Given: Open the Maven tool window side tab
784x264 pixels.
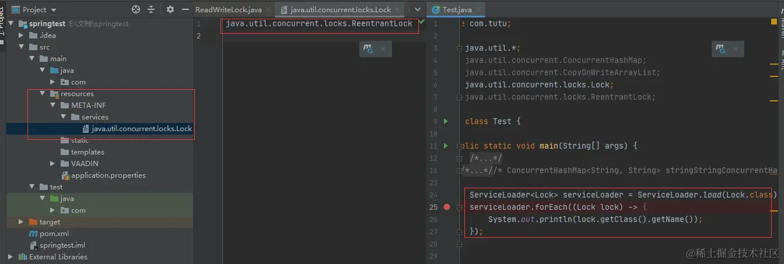Looking at the screenshot, I should click(x=781, y=23).
